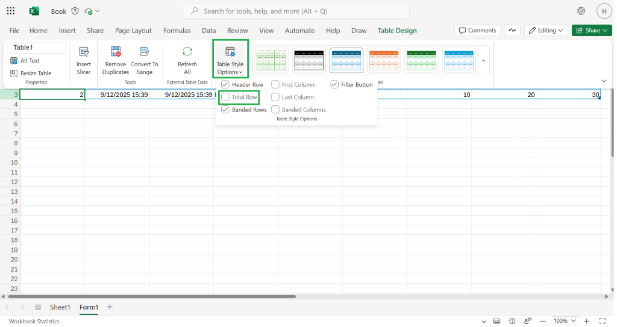
Task: Click Refresh All
Action: tap(187, 61)
